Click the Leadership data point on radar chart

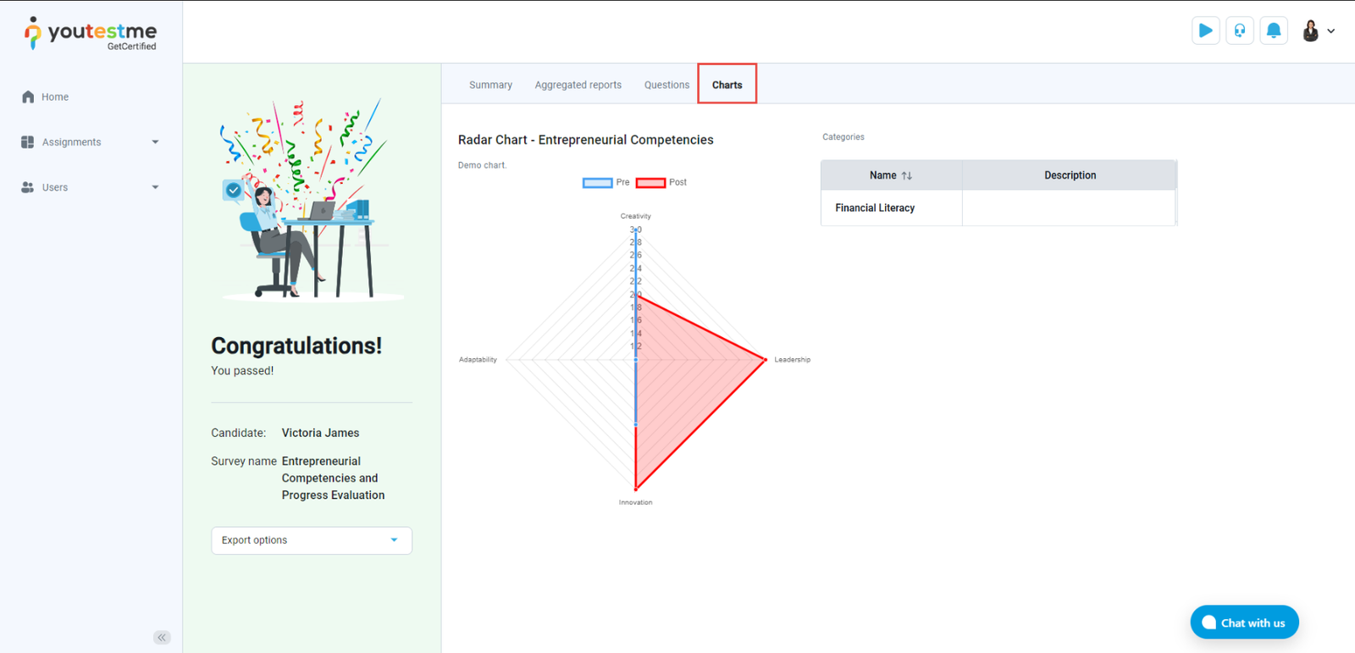[766, 359]
